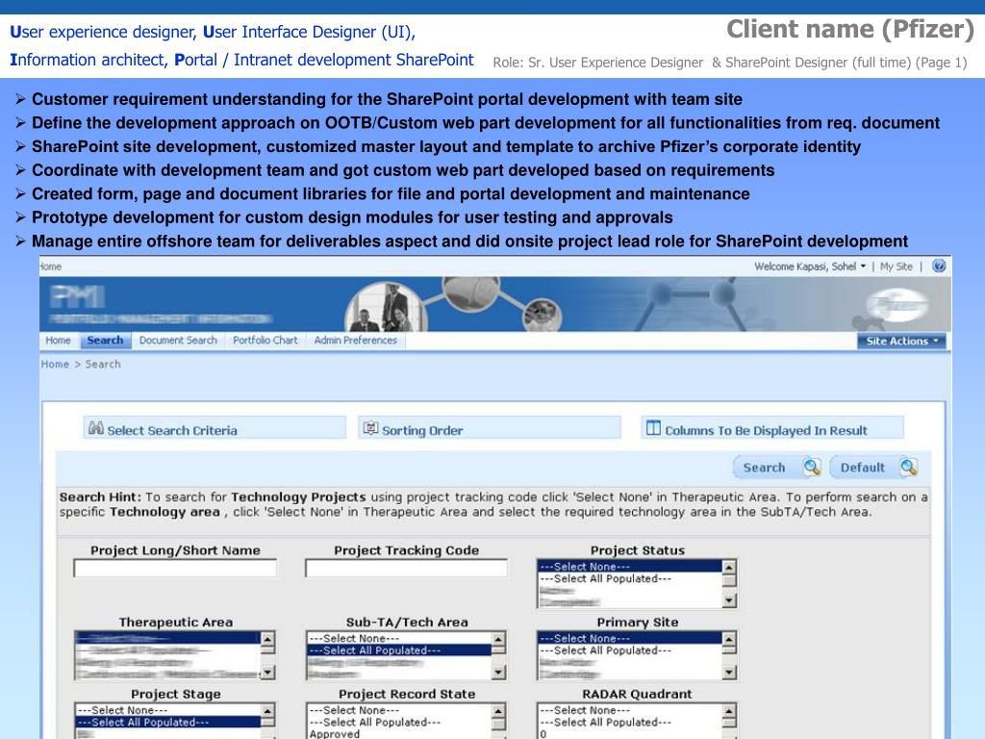Select 'Select None' in the Project Status list
The height and width of the screenshot is (739, 985).
click(629, 566)
